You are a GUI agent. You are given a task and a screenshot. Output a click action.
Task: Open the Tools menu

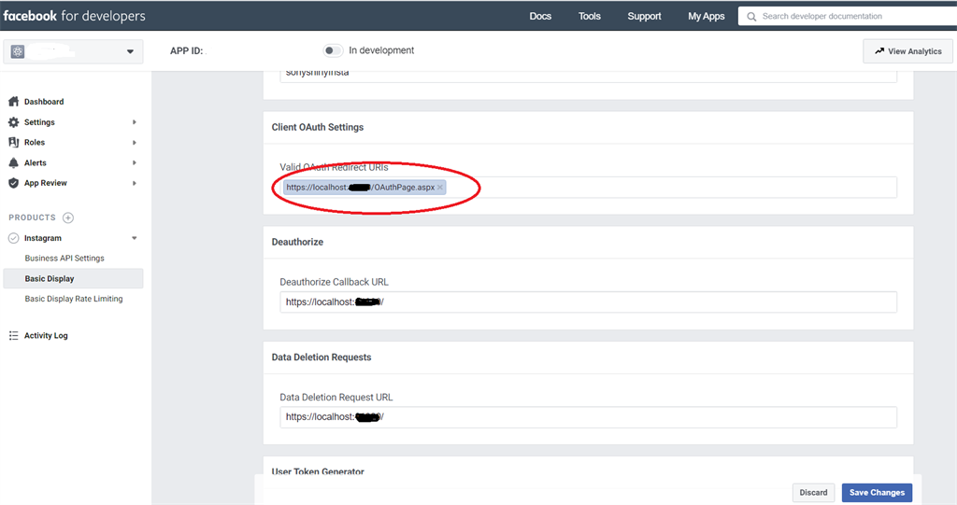(590, 17)
